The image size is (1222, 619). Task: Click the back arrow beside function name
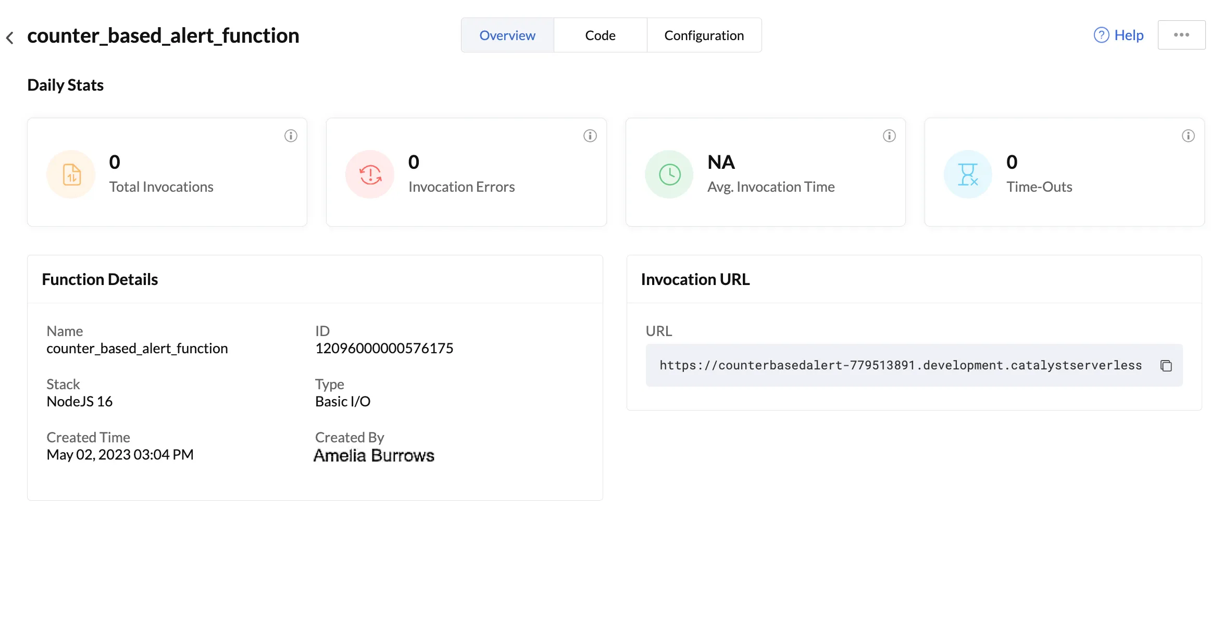[x=10, y=38]
